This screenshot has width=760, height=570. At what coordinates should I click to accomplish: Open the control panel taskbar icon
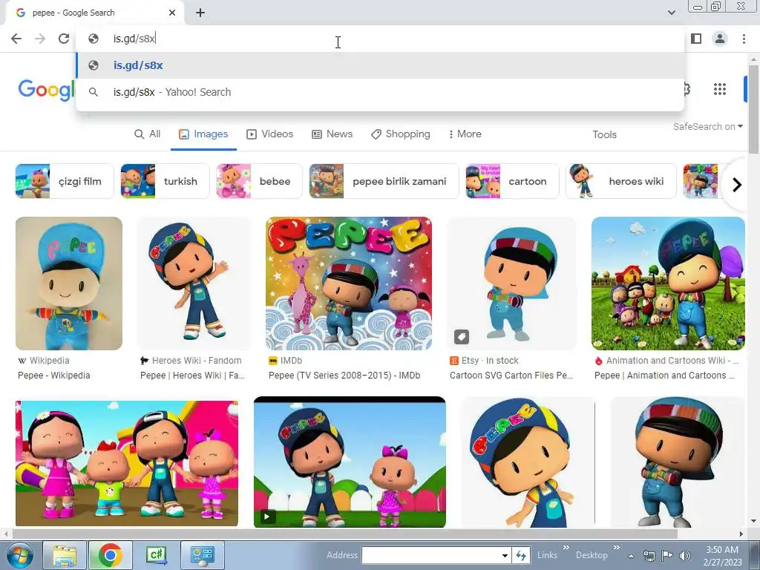tap(202, 555)
